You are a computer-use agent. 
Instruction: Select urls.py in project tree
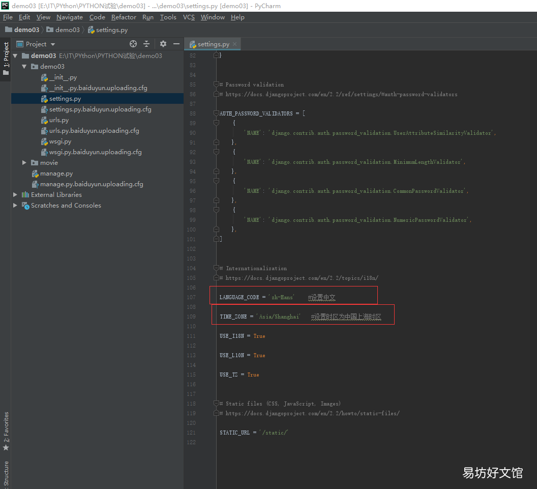click(x=59, y=120)
